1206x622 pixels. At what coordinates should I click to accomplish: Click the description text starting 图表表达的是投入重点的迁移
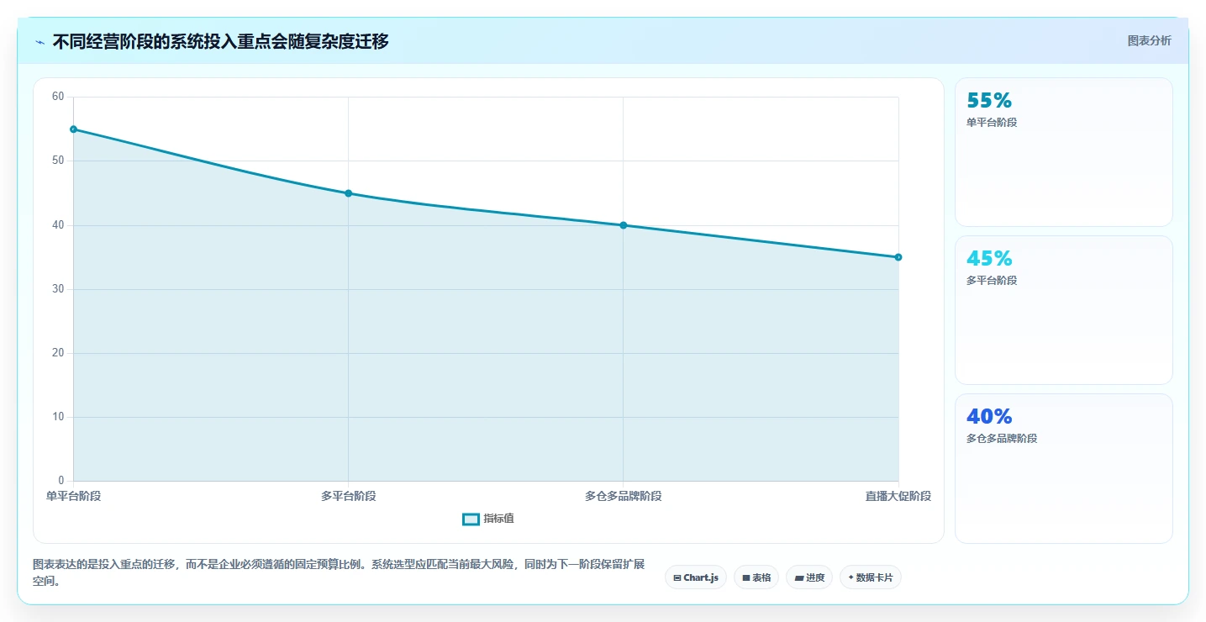point(339,572)
